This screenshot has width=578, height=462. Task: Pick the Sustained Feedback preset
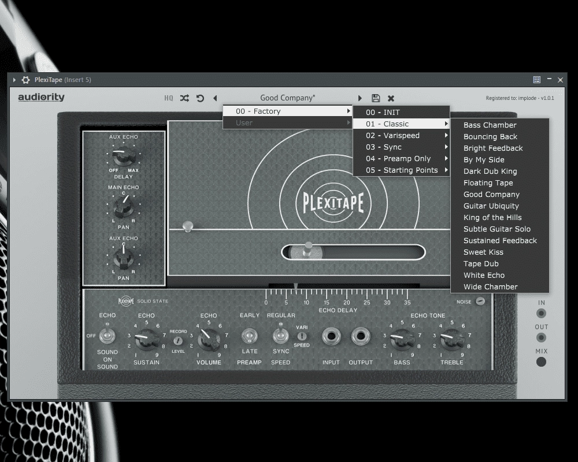(500, 241)
